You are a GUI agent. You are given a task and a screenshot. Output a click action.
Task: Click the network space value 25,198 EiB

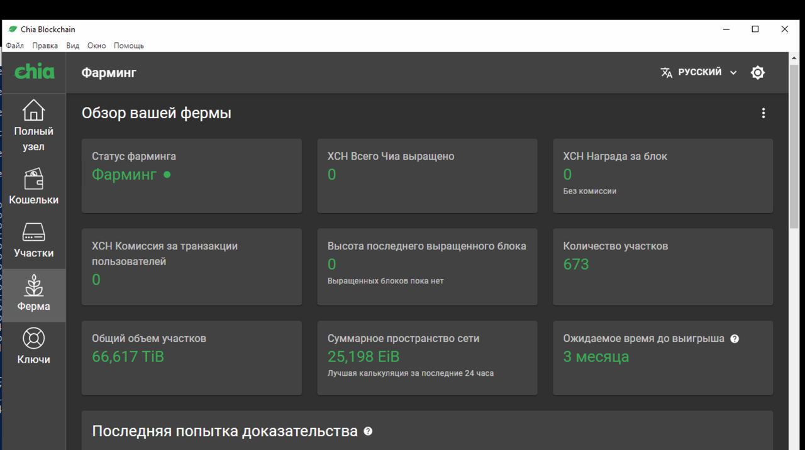(x=364, y=357)
